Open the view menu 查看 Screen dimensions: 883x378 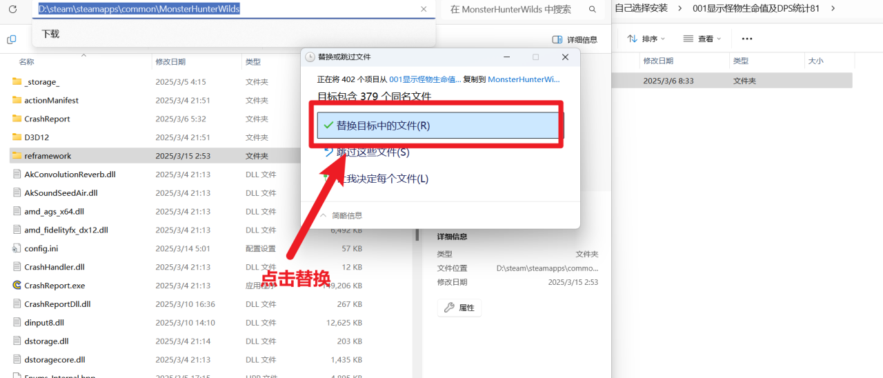tap(702, 39)
